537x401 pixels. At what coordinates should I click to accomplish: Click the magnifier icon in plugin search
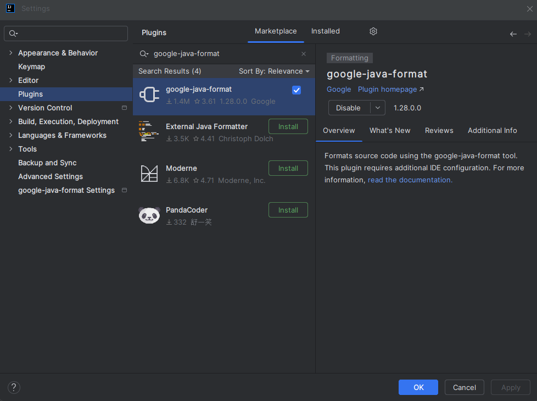pos(144,54)
